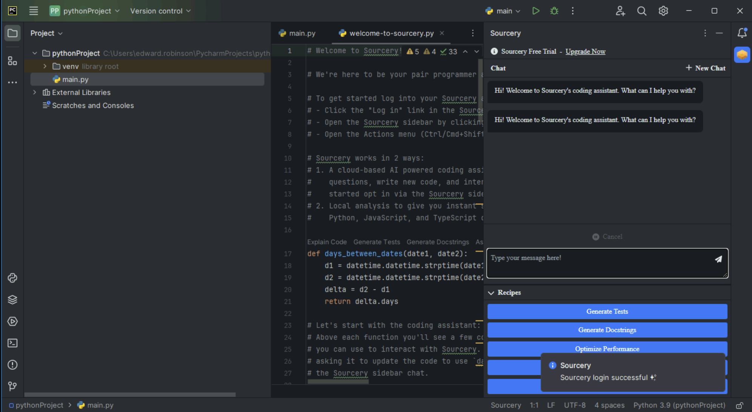Select Scratches and Consoles
The width and height of the screenshot is (752, 412).
pyautogui.click(x=93, y=106)
